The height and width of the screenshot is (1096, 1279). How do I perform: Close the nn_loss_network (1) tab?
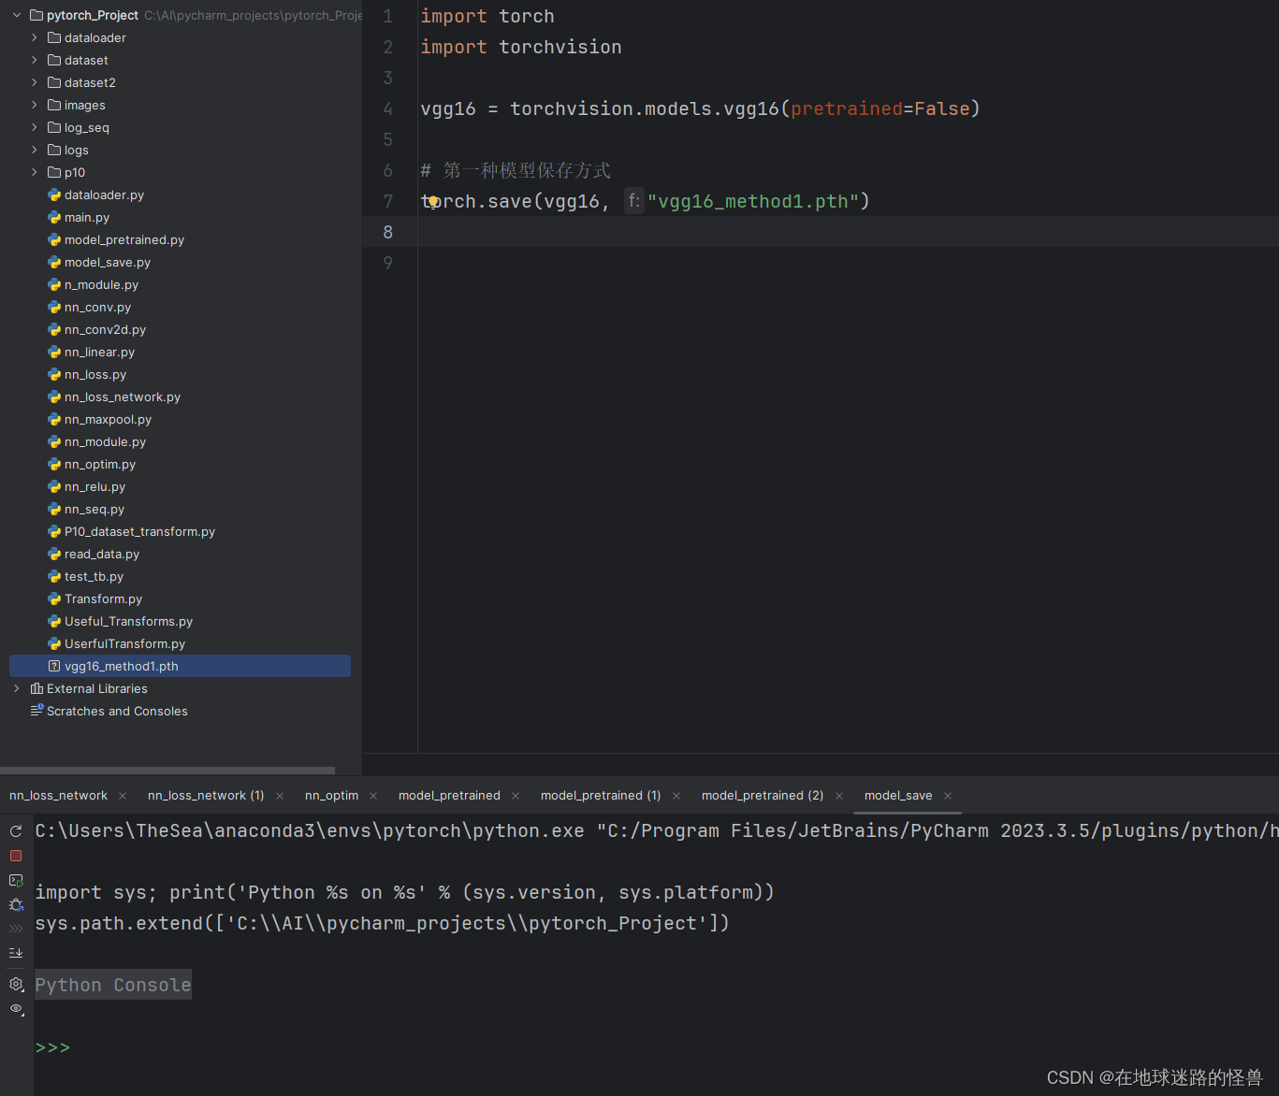[x=280, y=796]
